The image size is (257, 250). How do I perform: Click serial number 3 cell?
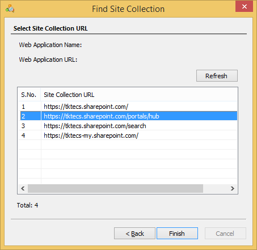30,126
